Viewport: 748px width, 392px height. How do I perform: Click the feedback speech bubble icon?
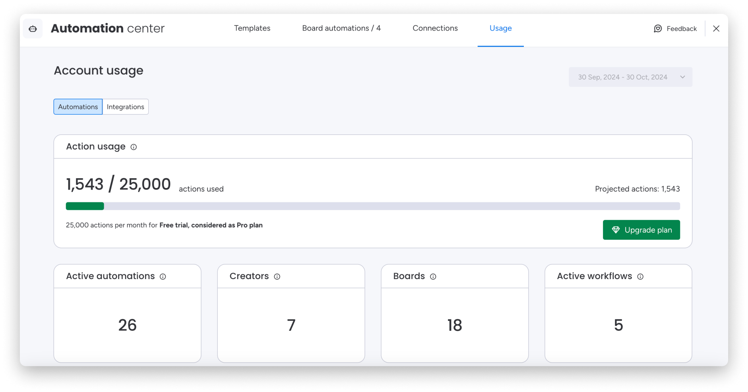(x=658, y=28)
